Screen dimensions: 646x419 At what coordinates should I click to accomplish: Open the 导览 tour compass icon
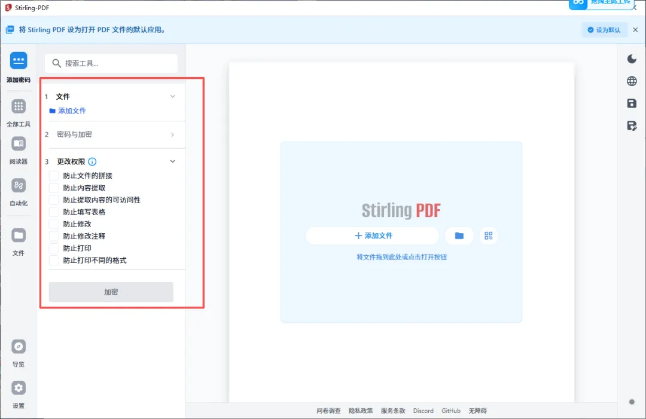pyautogui.click(x=19, y=347)
